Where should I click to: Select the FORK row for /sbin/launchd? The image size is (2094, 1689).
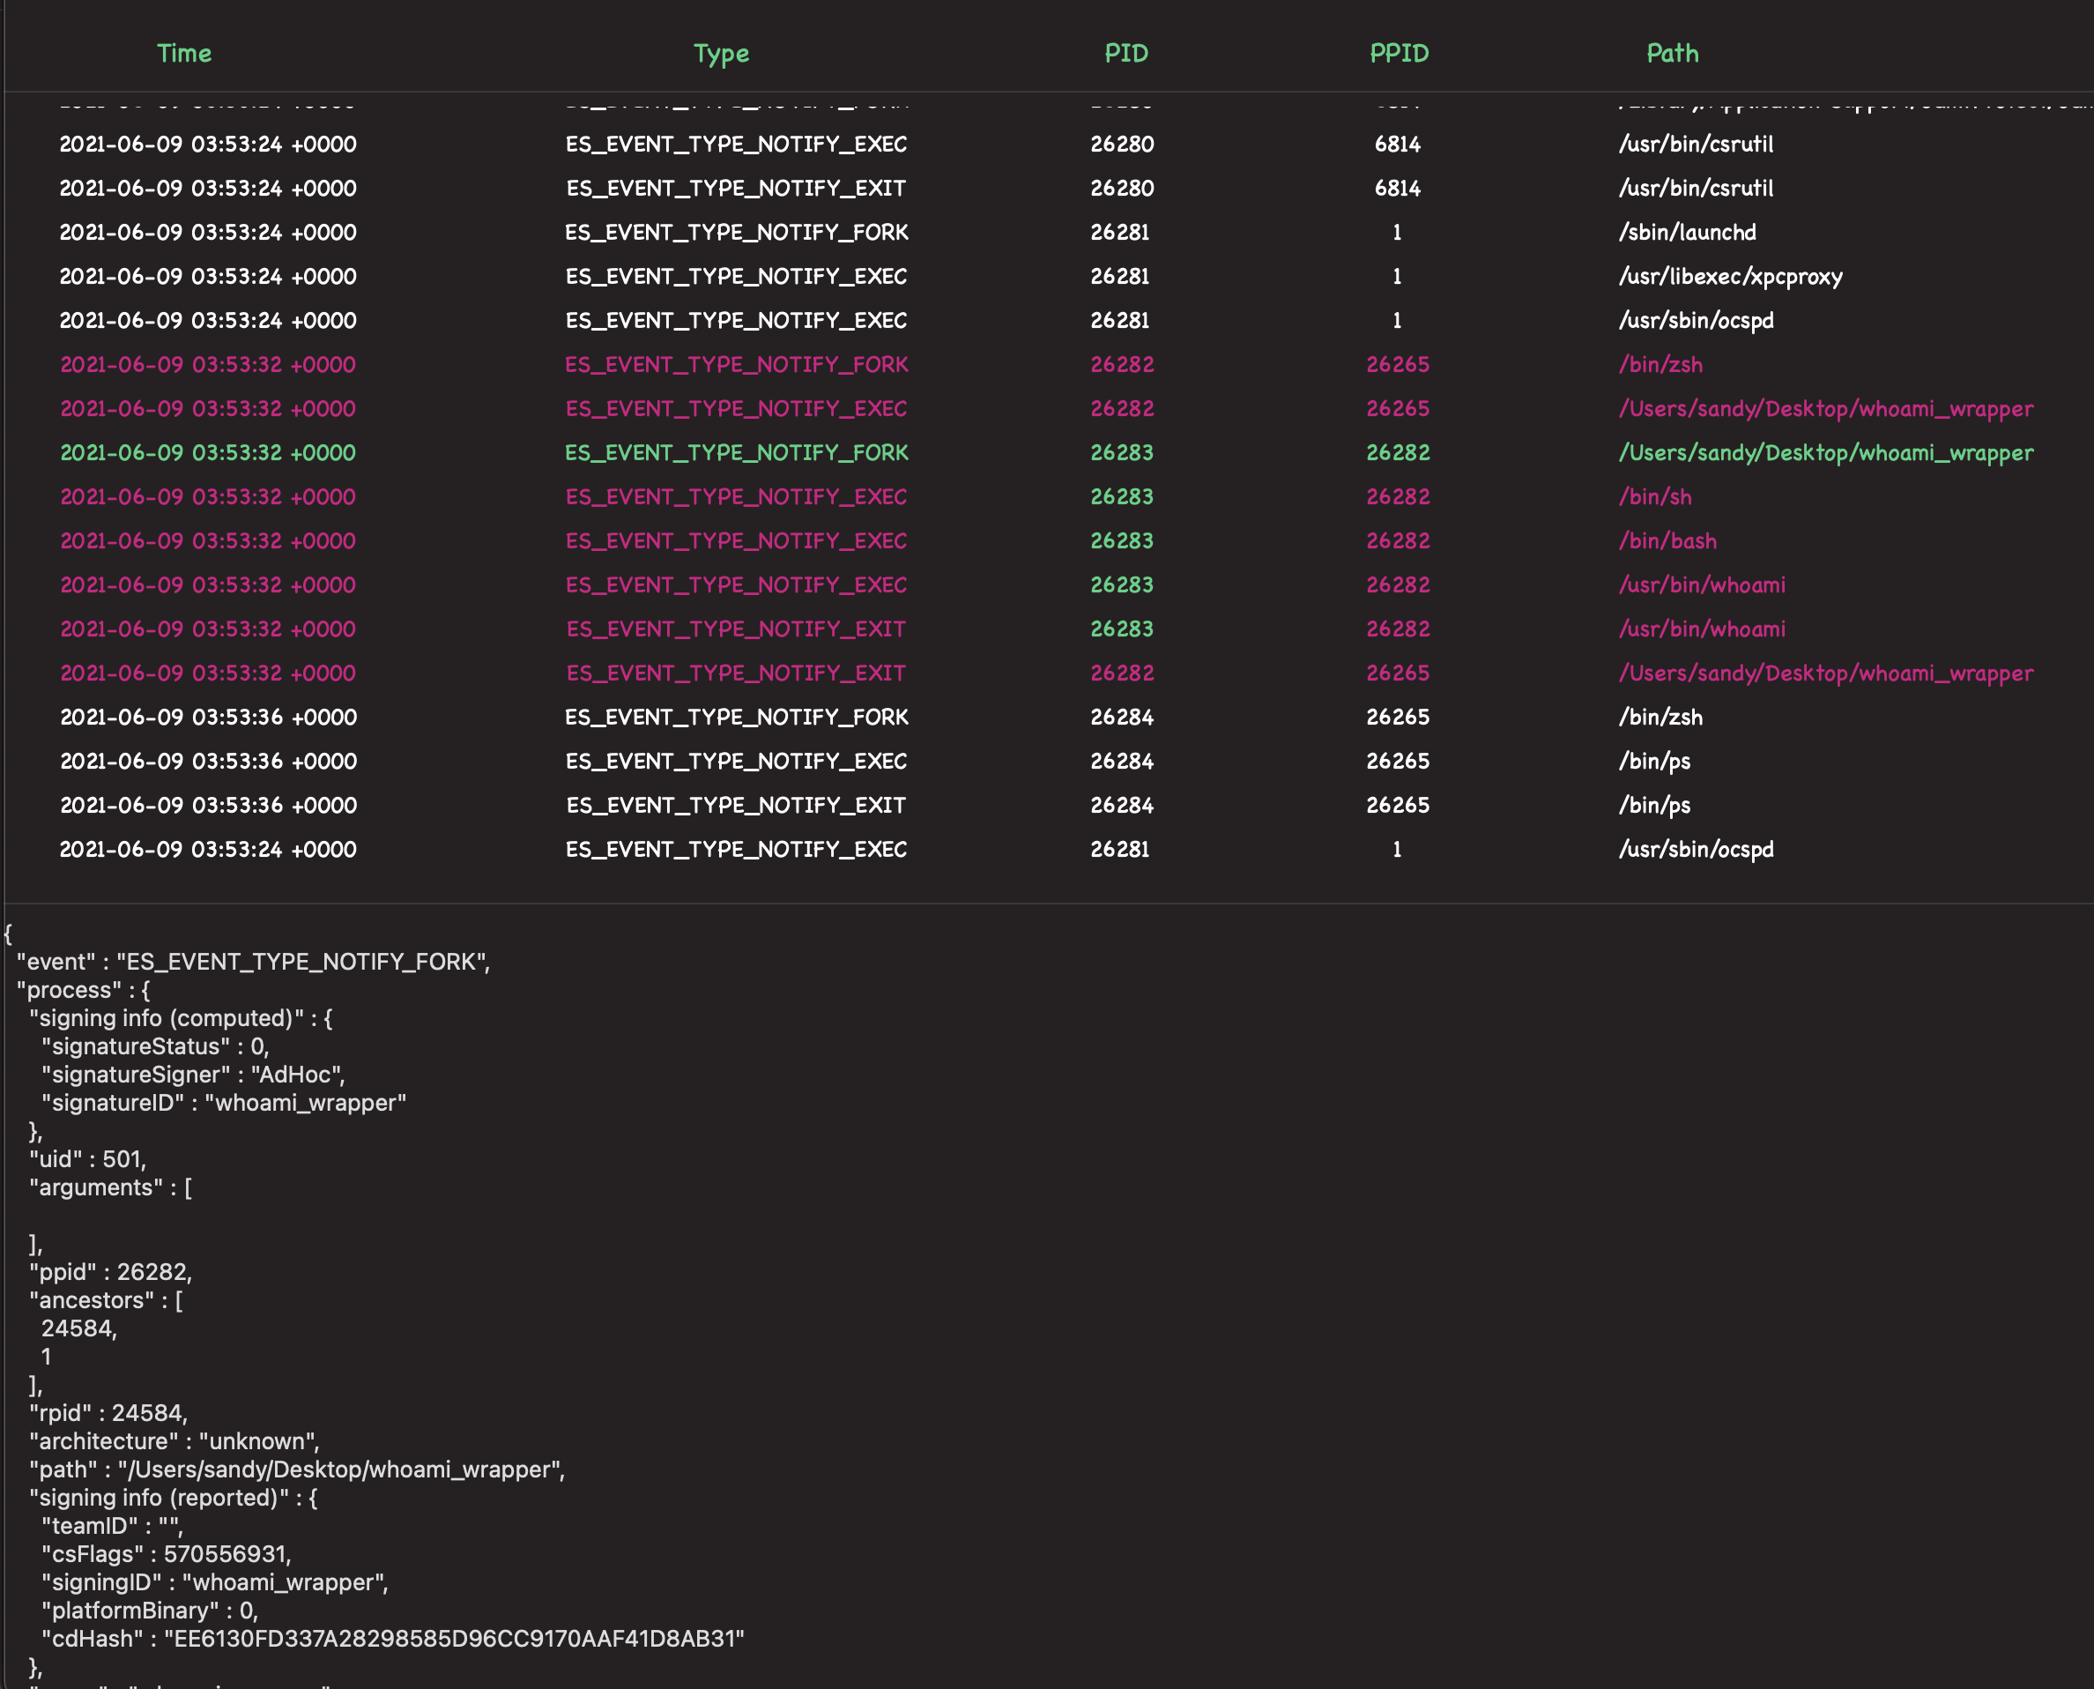coord(736,233)
